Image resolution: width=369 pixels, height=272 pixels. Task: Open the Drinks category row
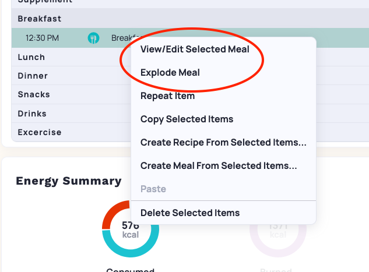coord(71,114)
